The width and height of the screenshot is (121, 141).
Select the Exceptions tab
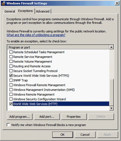tap(25, 11)
